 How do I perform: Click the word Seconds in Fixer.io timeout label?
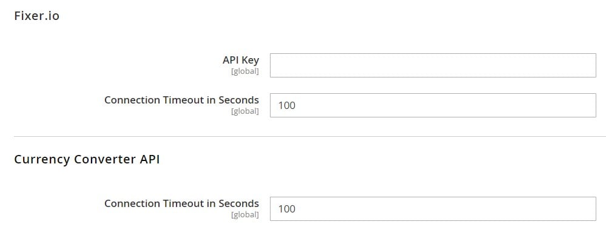pyautogui.click(x=238, y=100)
